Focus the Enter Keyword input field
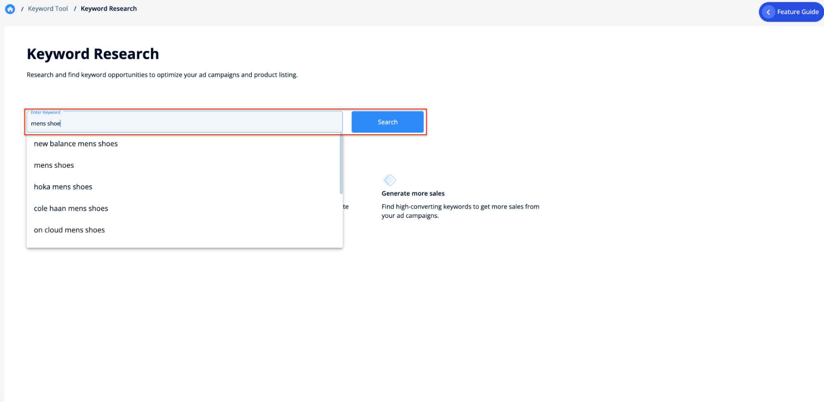Image resolution: width=824 pixels, height=402 pixels. (x=185, y=122)
